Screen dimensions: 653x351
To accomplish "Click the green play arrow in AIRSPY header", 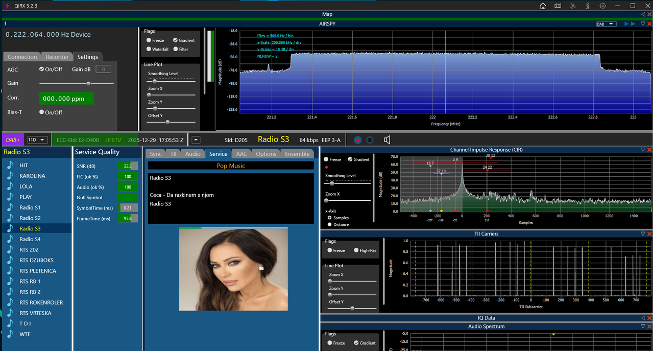I will pos(633,24).
